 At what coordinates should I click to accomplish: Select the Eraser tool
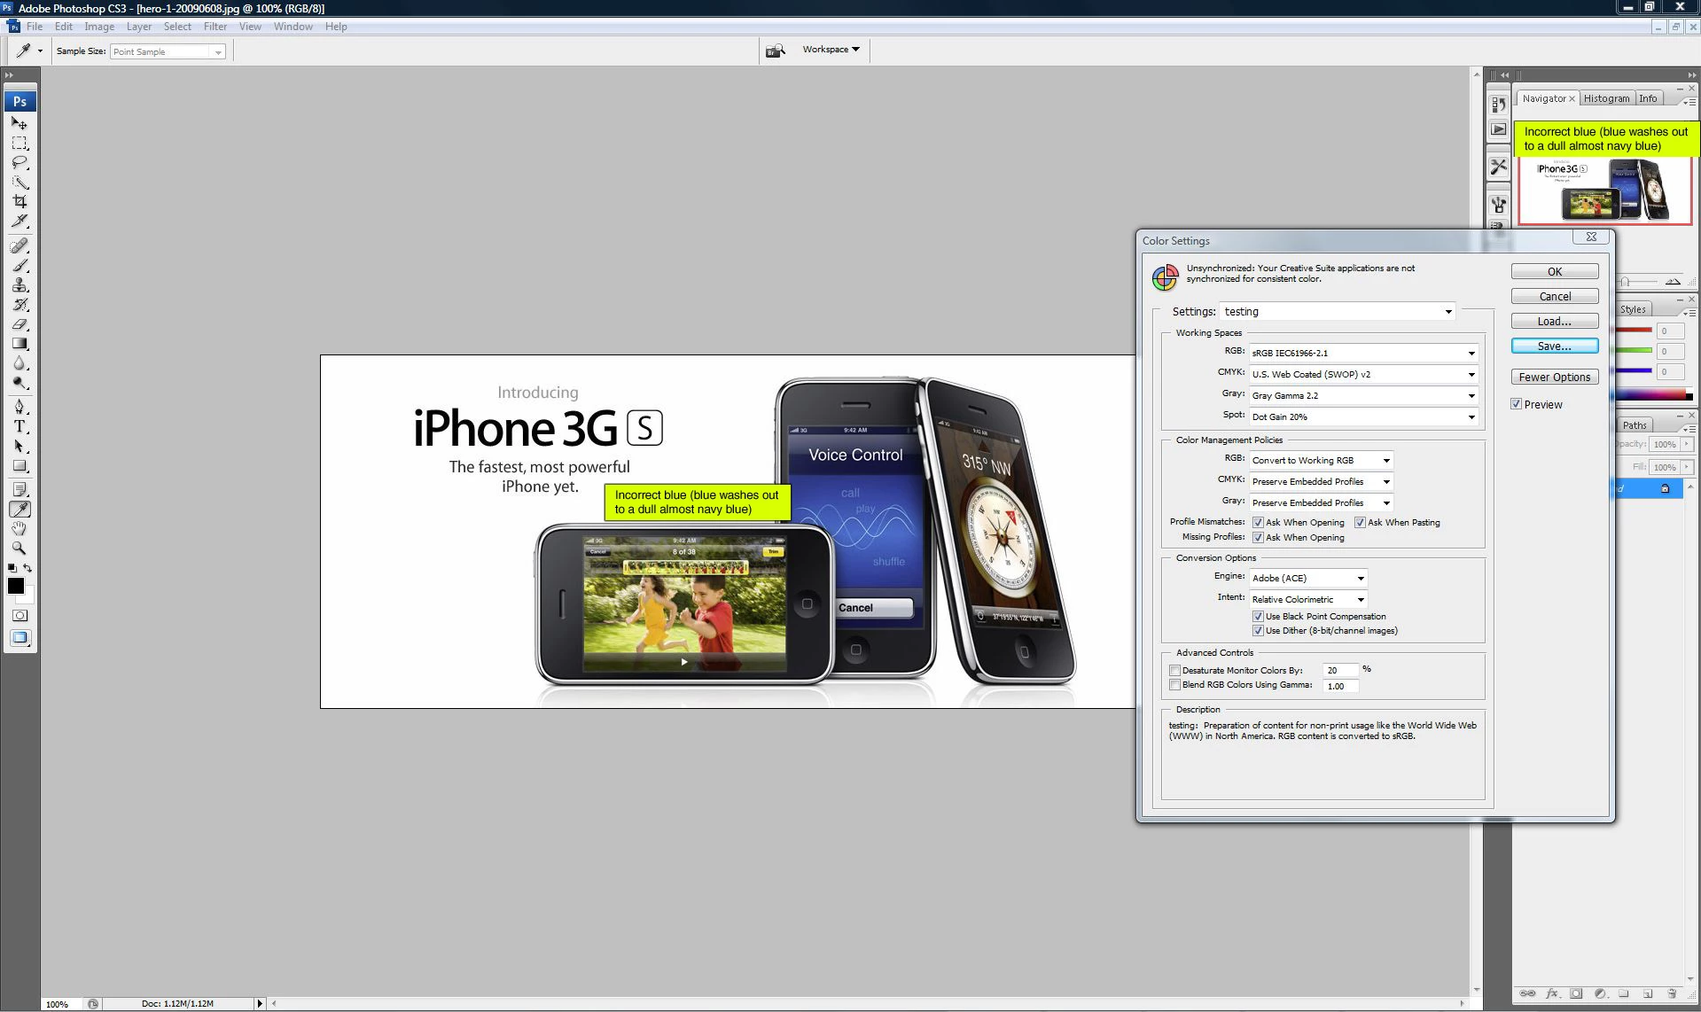[19, 323]
